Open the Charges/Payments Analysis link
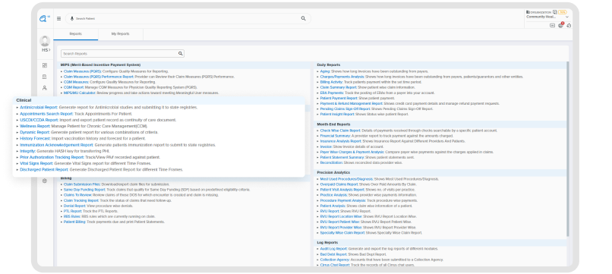This screenshot has width=612, height=274. pyautogui.click(x=342, y=77)
